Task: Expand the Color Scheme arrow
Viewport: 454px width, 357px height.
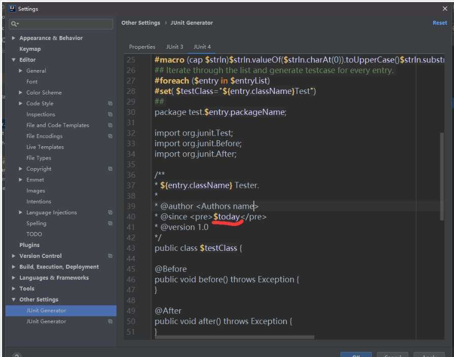Action: pyautogui.click(x=20, y=92)
